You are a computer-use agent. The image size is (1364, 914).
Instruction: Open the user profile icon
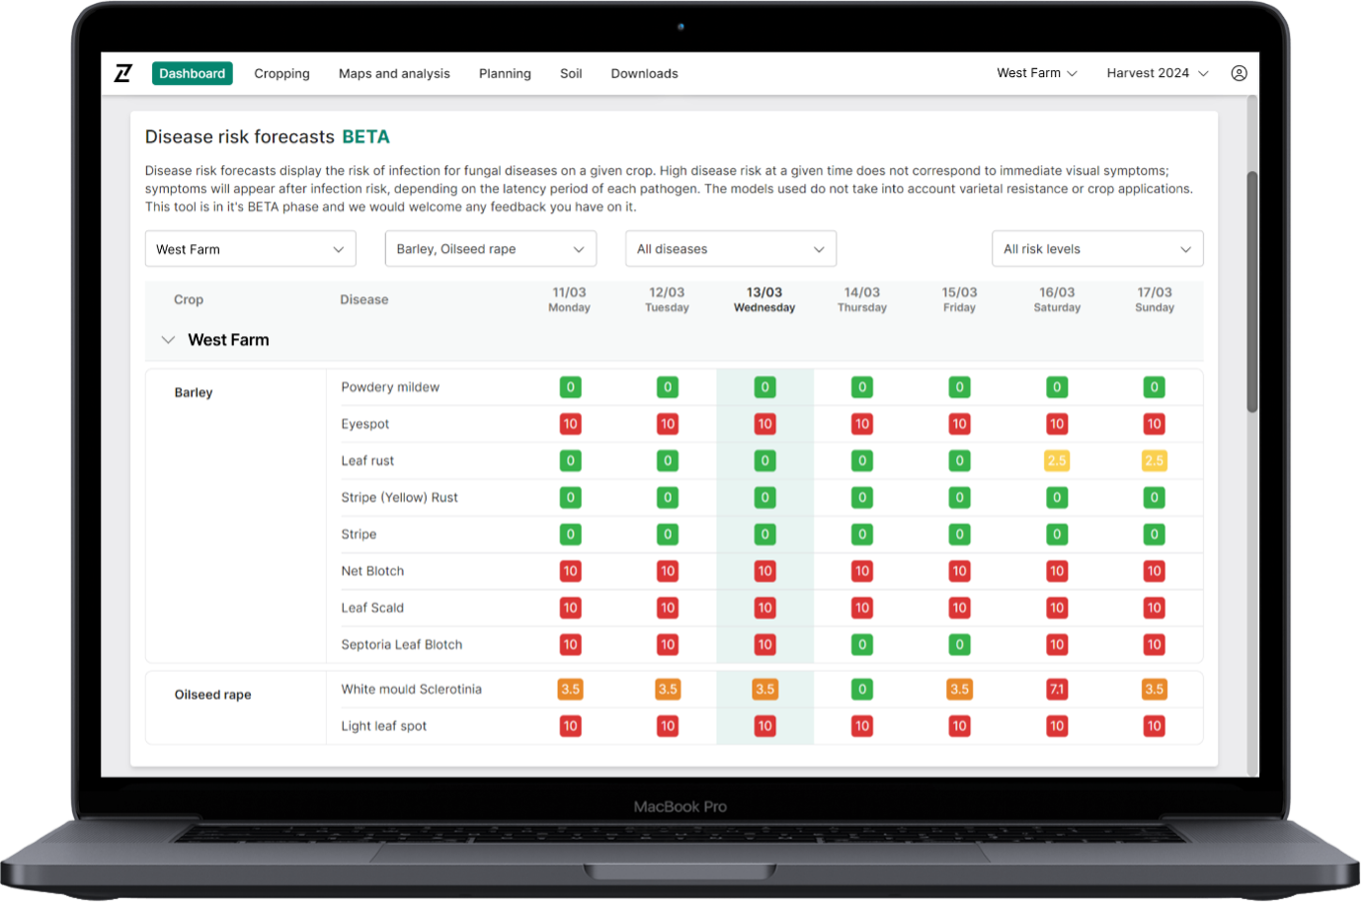pyautogui.click(x=1239, y=73)
